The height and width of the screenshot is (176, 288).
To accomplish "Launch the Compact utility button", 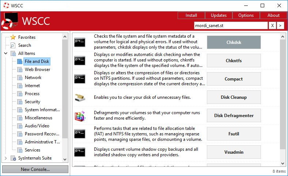I will [x=234, y=79].
